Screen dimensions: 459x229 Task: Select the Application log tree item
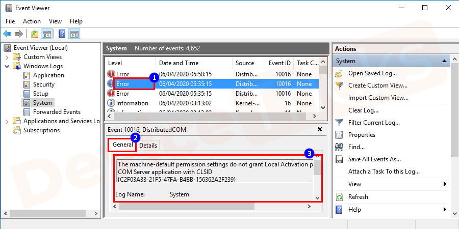point(48,75)
